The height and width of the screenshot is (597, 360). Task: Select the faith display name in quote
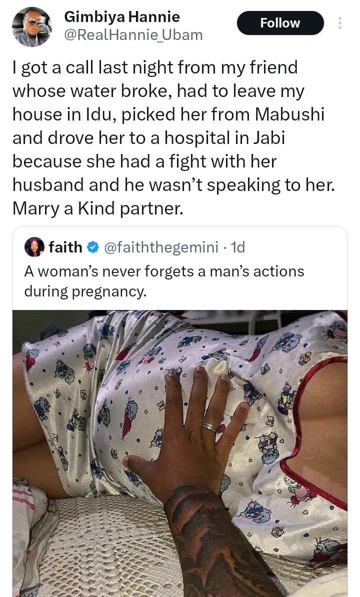pyautogui.click(x=65, y=247)
